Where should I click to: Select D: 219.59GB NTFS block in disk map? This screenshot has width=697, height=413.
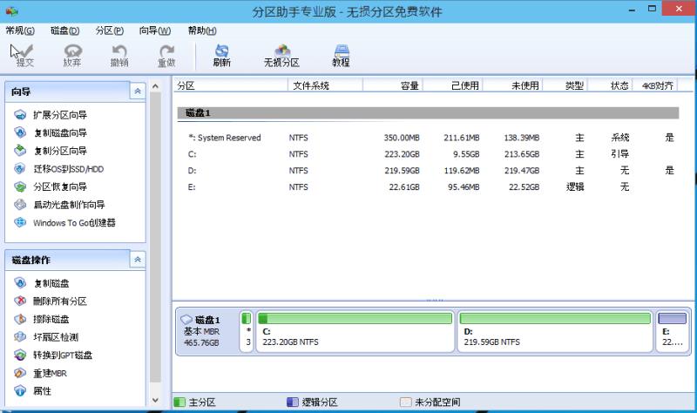tap(555, 331)
